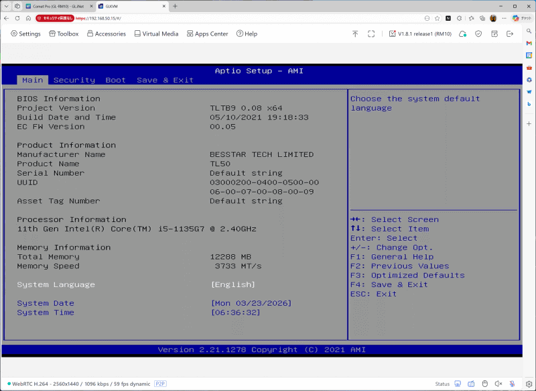Select the Save & Exit tab
This screenshot has width=536, height=391.
[165, 80]
